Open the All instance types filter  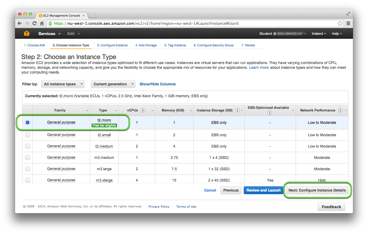click(x=63, y=84)
